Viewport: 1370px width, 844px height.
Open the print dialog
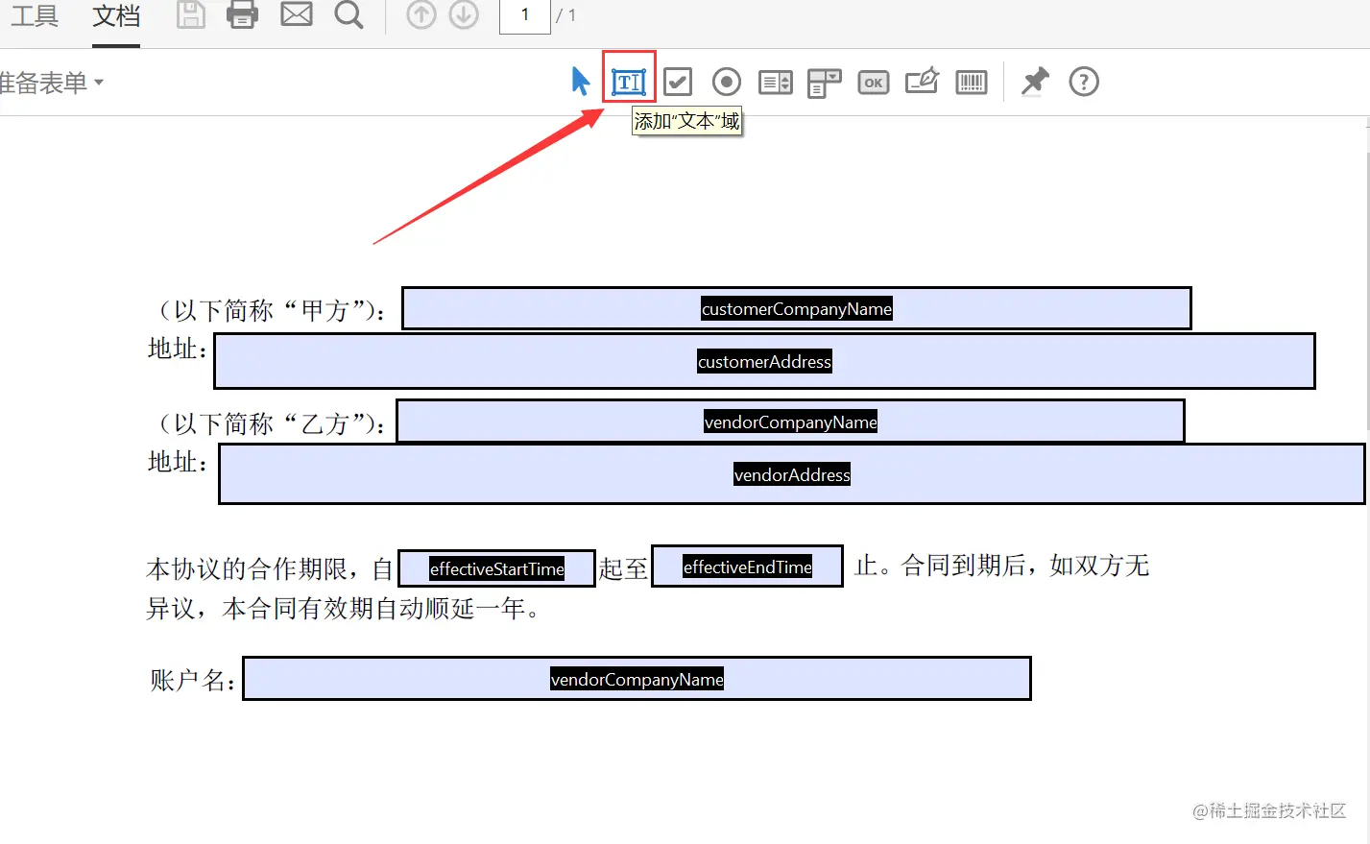click(x=242, y=15)
